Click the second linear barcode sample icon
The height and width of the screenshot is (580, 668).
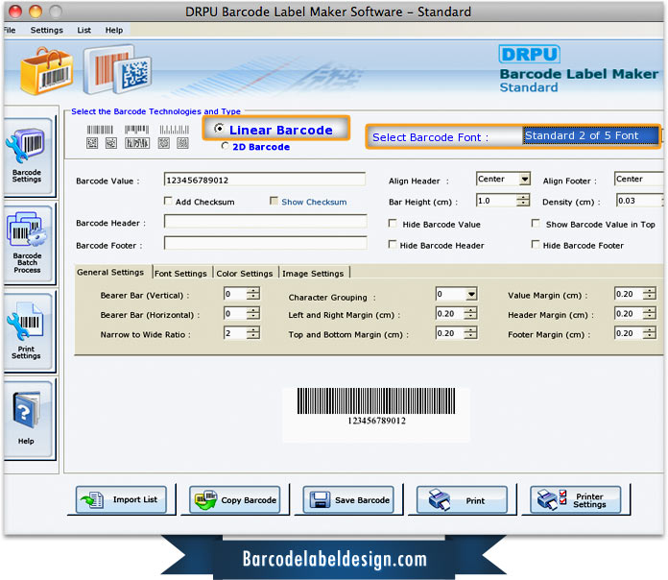[x=136, y=130]
